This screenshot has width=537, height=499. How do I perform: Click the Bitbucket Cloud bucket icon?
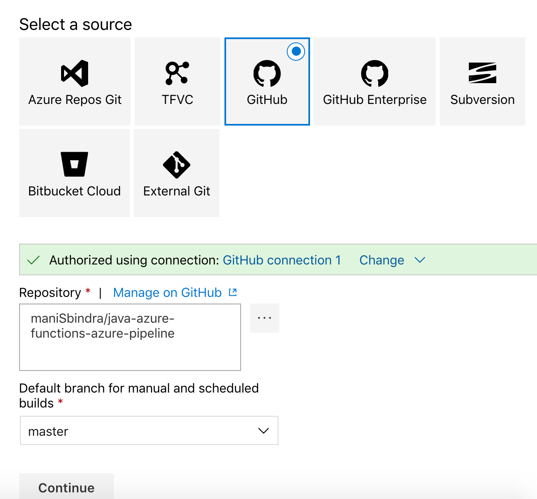74,164
